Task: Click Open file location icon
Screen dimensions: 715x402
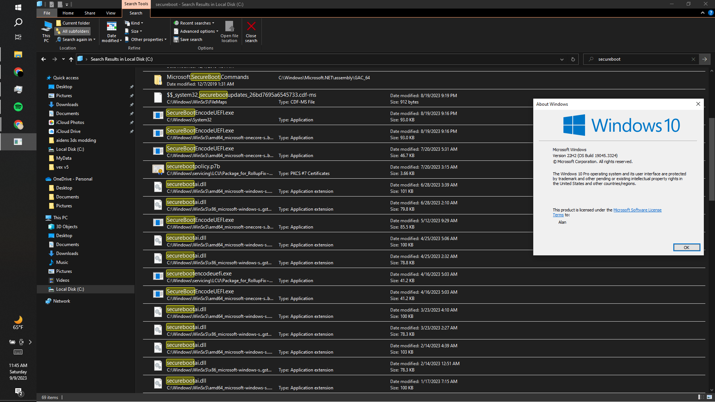Action: (x=229, y=32)
